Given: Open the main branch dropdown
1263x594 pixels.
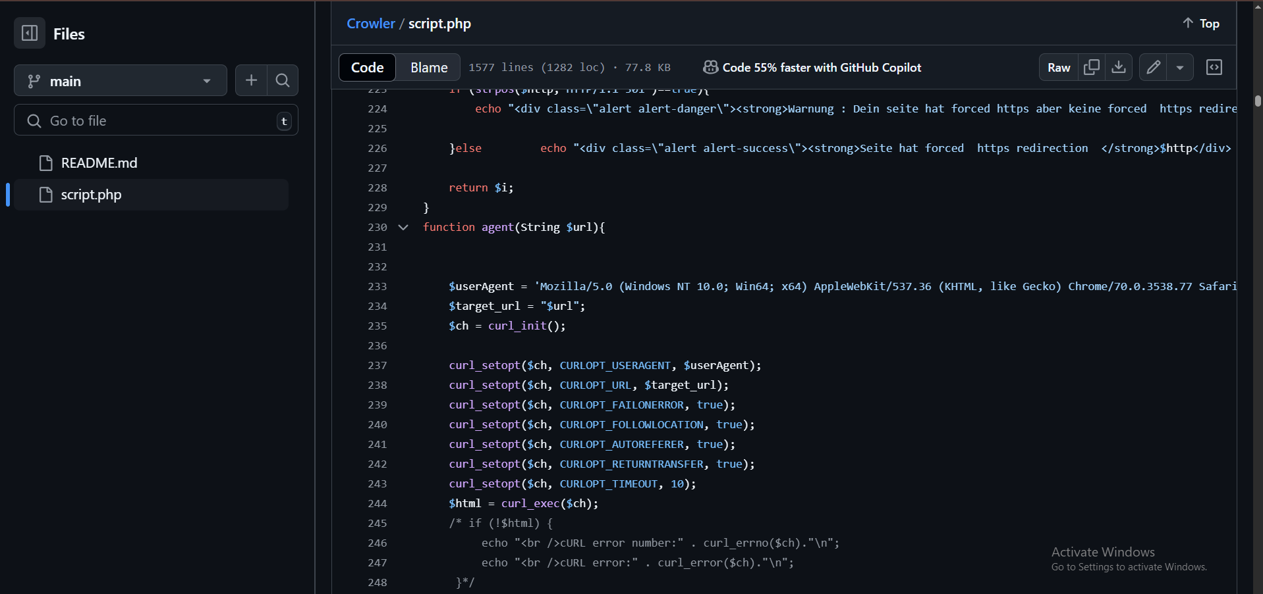Looking at the screenshot, I should pyautogui.click(x=120, y=81).
